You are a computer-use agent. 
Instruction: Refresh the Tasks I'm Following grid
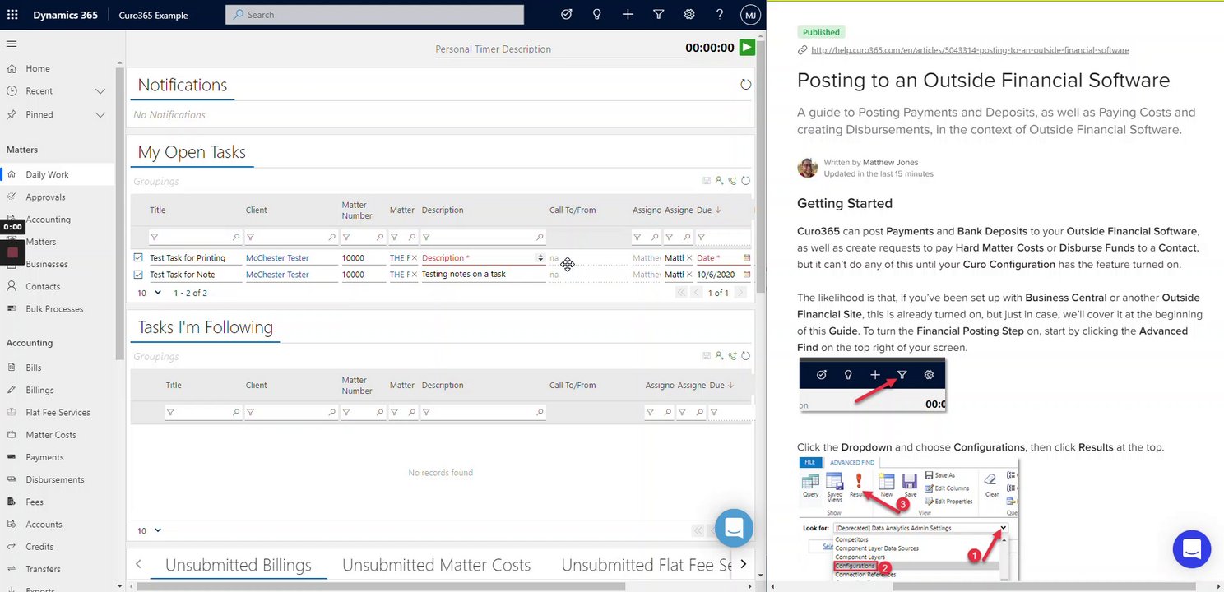click(x=745, y=356)
